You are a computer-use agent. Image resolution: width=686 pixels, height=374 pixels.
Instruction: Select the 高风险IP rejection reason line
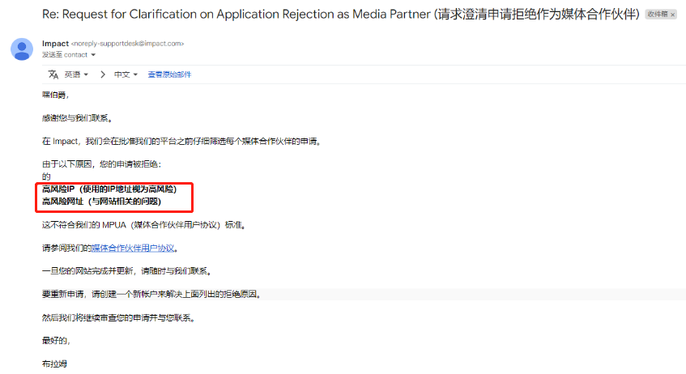point(109,189)
